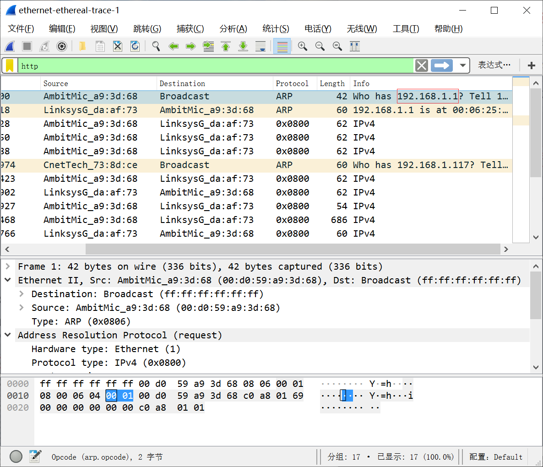
Task: Click into the http filter field
Action: 215,65
